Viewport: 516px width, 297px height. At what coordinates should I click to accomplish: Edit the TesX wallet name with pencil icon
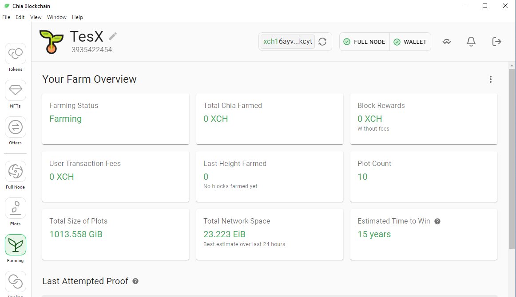[113, 36]
